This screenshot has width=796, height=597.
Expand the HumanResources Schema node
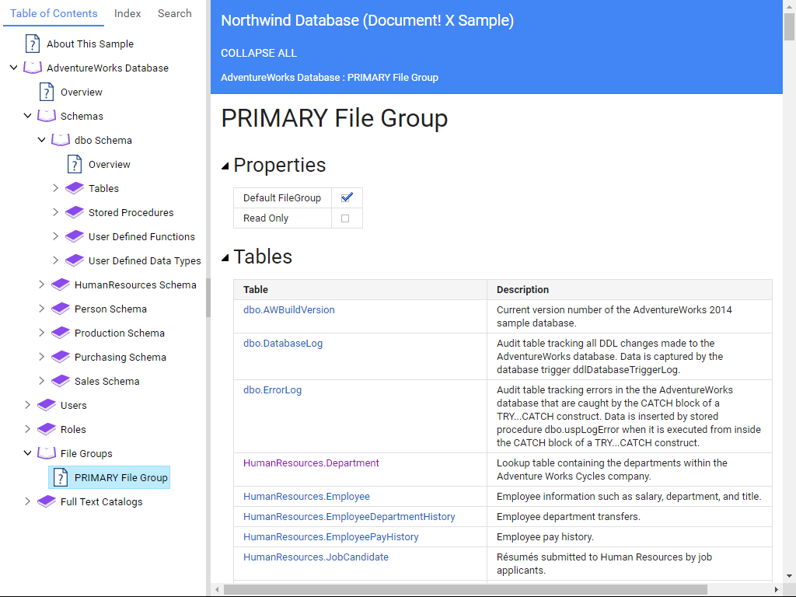[x=42, y=285]
